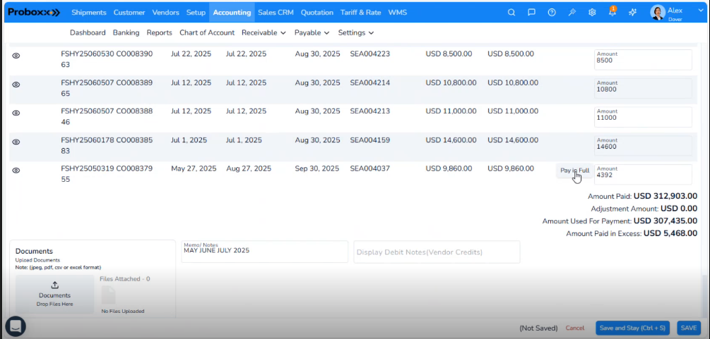Toggle the eye icon for invoice SEA004223
This screenshot has width=710, height=339.
point(16,55)
